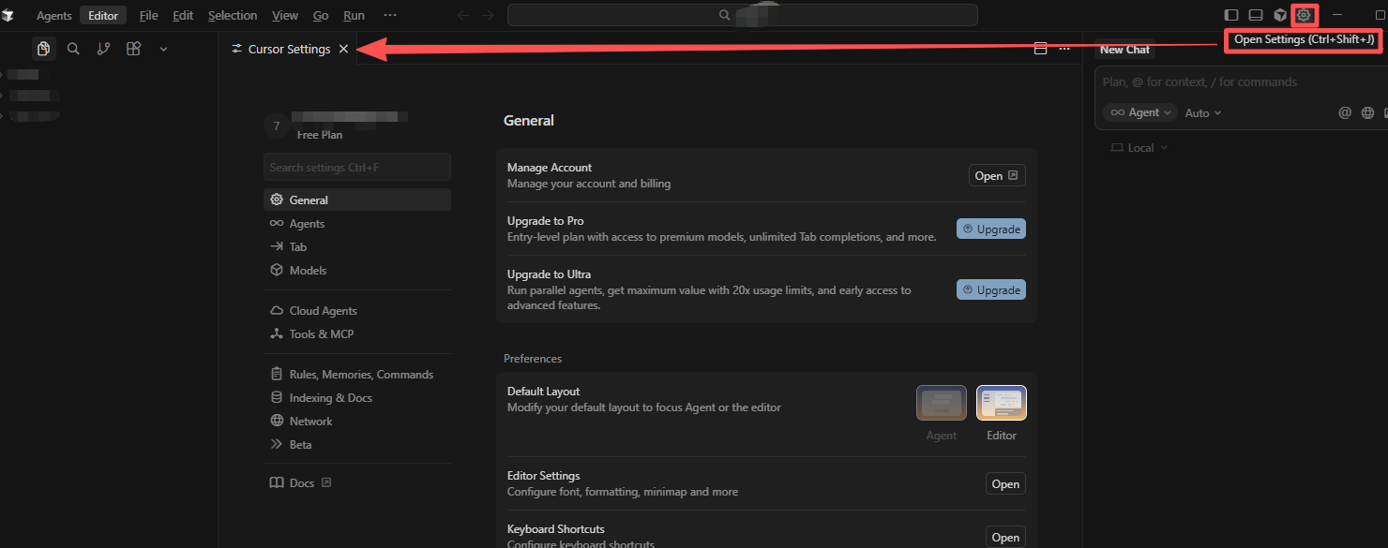Open the Go menu
Image resolution: width=1388 pixels, height=548 pixels.
click(x=321, y=15)
